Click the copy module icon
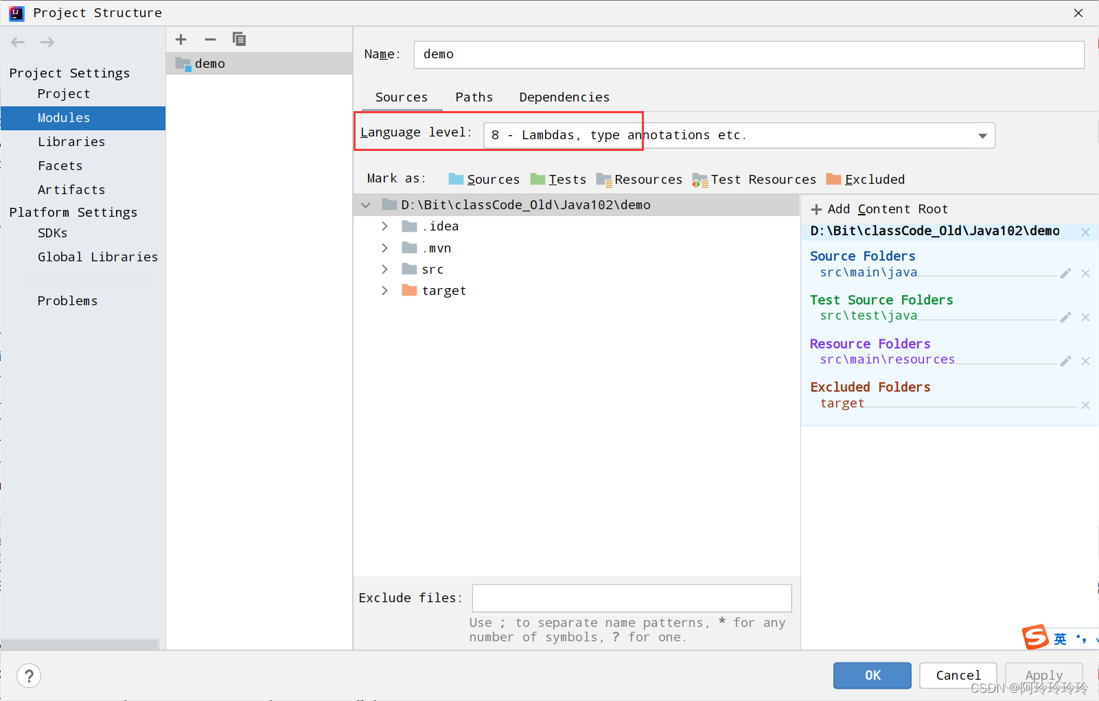The height and width of the screenshot is (701, 1099). click(239, 39)
